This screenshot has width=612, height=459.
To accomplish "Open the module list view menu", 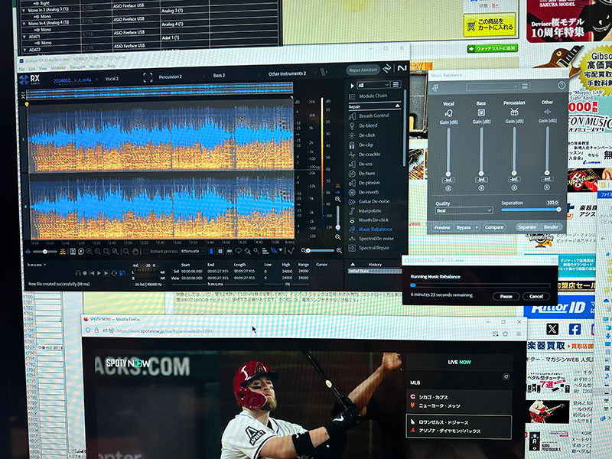I will (396, 85).
